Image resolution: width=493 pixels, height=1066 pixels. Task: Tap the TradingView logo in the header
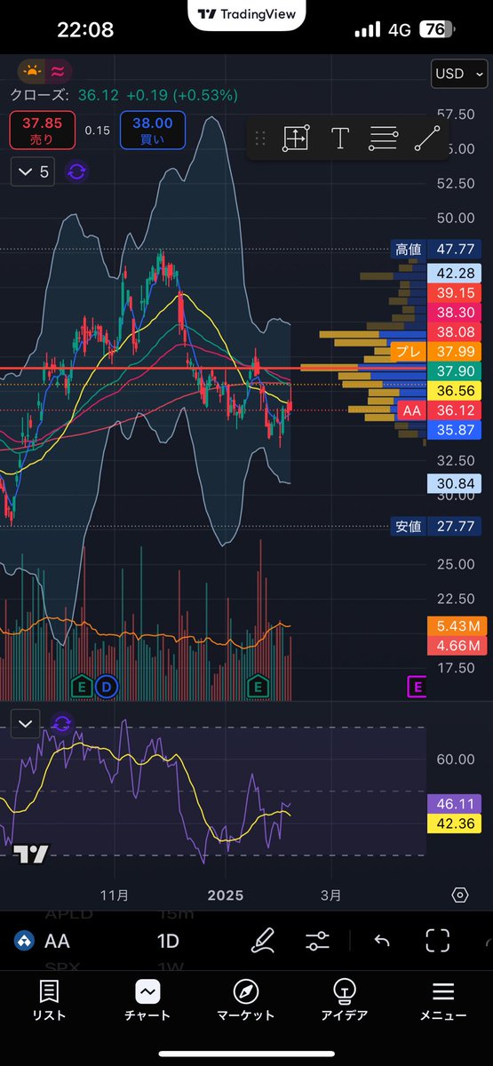pos(246,14)
